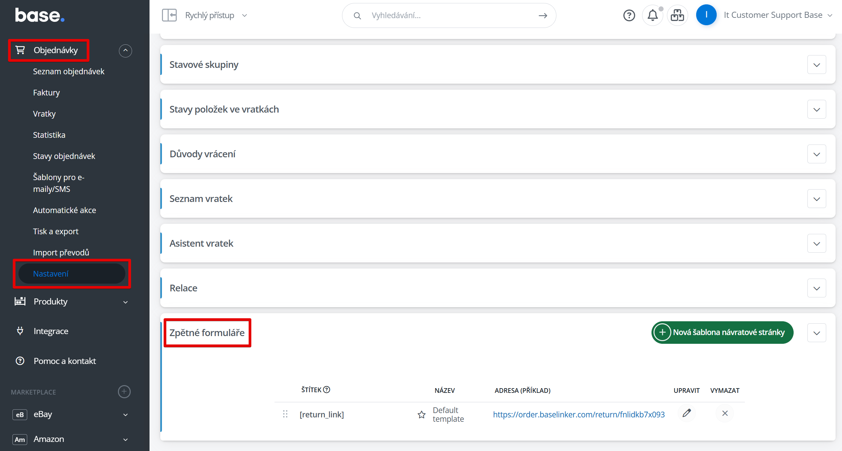The width and height of the screenshot is (842, 451).
Task: Expand the Asistent vratek section
Action: (x=816, y=243)
